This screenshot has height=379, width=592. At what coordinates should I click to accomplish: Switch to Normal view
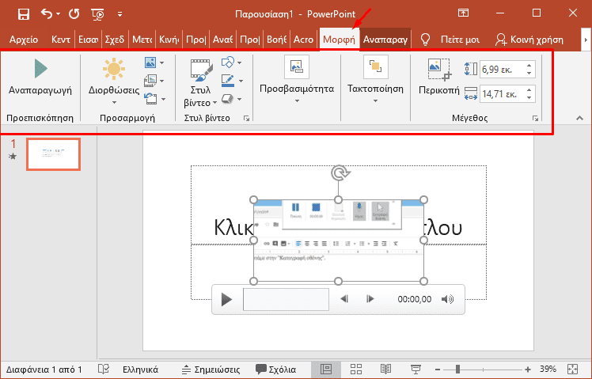[326, 370]
